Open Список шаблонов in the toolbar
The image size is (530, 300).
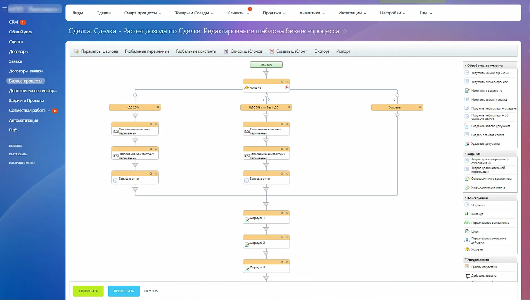pos(243,51)
